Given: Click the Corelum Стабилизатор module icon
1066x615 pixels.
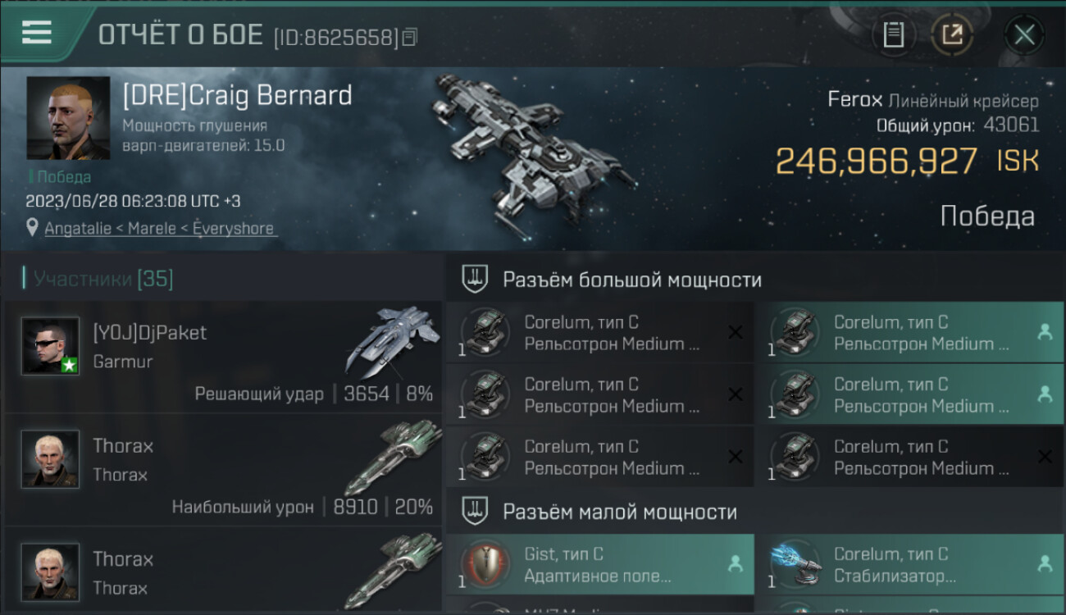Looking at the screenshot, I should pos(795,565).
